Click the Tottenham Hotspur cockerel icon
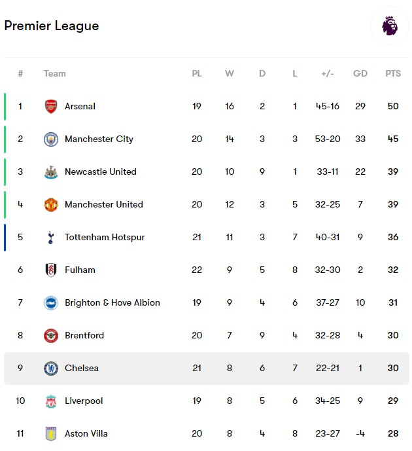Screen dimensions: 412x451 point(51,238)
